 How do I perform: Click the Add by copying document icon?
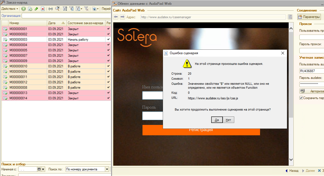[30, 9]
